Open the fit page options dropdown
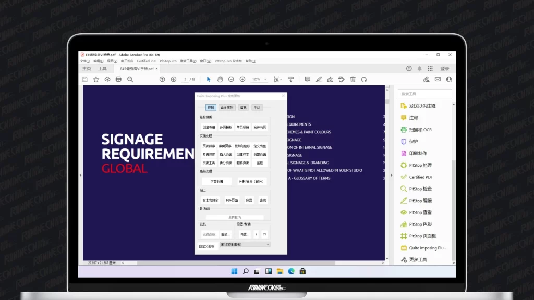The image size is (534, 300). 277,79
